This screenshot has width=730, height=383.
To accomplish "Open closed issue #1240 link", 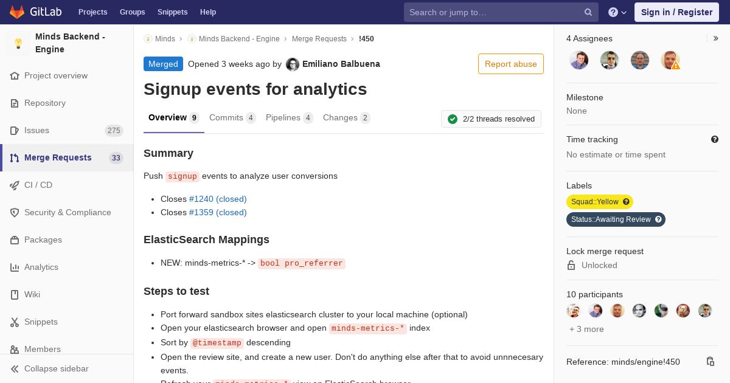I will point(218,199).
